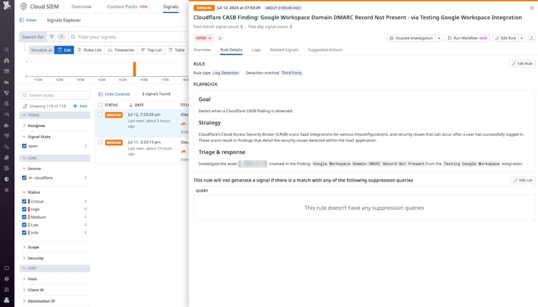Viewport: 538px width, 307px height.
Task: Check the select-all checkbox in STATUS header
Action: (x=100, y=105)
